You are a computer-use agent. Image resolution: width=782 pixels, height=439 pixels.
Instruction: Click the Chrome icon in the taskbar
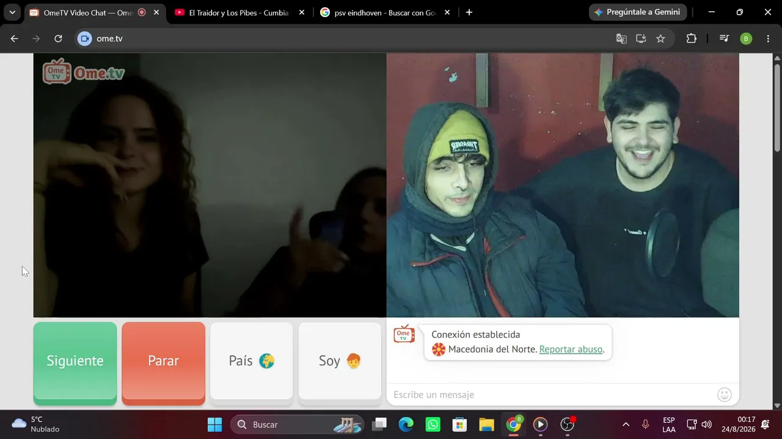(x=513, y=424)
